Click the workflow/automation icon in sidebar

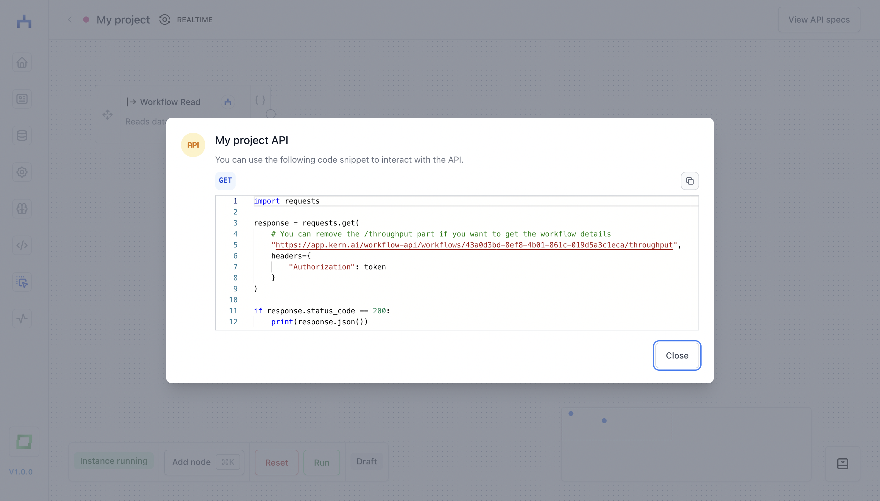tap(22, 282)
